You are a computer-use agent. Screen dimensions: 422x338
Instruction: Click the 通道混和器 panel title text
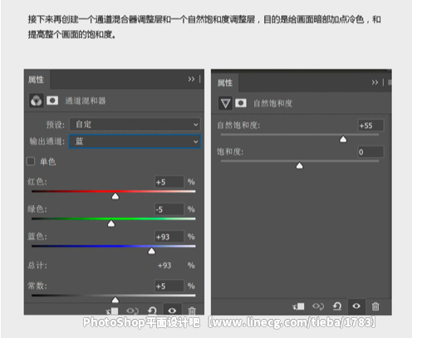[86, 100]
